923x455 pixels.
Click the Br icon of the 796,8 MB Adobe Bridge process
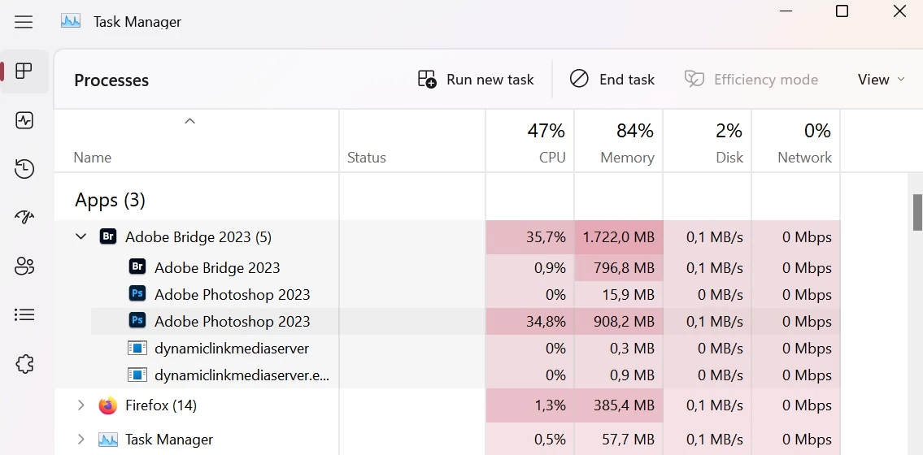pyautogui.click(x=137, y=266)
